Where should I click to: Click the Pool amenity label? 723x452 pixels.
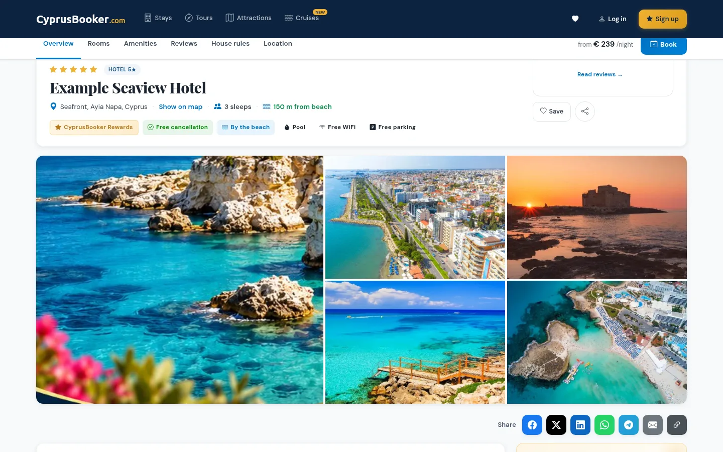[x=295, y=128]
